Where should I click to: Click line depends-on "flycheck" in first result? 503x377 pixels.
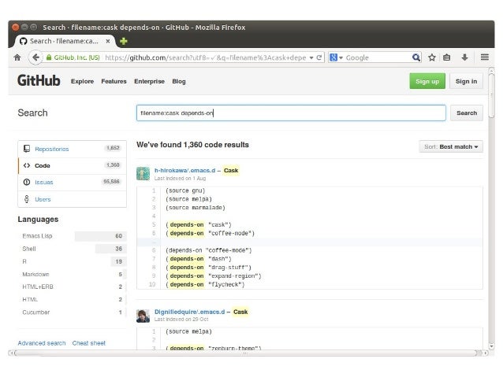coord(205,284)
